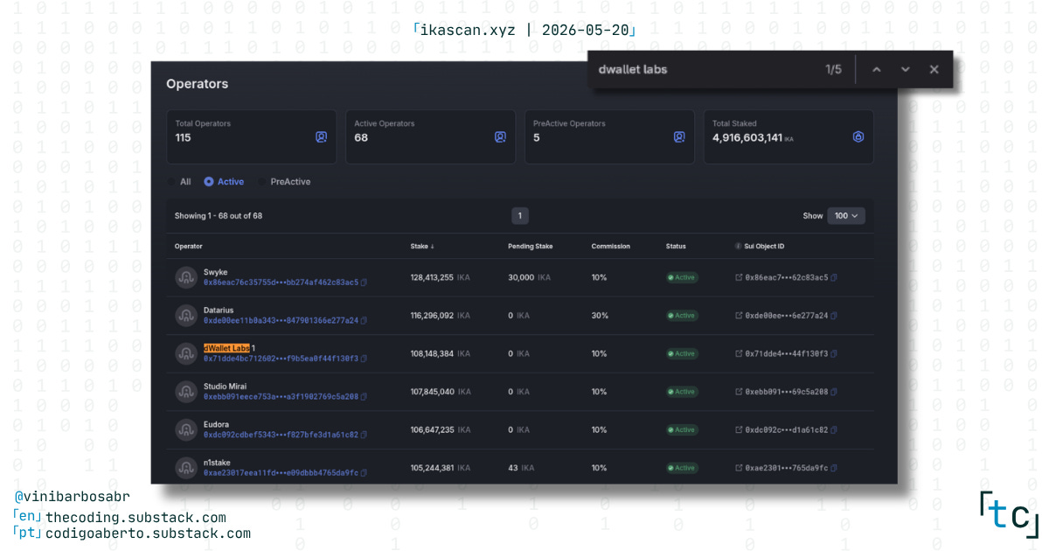This screenshot has width=1049, height=551.
Task: Open highlighted dWallet Labs operator link
Action: (x=227, y=348)
